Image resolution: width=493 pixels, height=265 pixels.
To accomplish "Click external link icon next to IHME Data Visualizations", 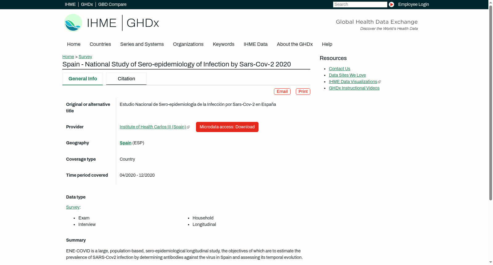I will click(x=379, y=82).
